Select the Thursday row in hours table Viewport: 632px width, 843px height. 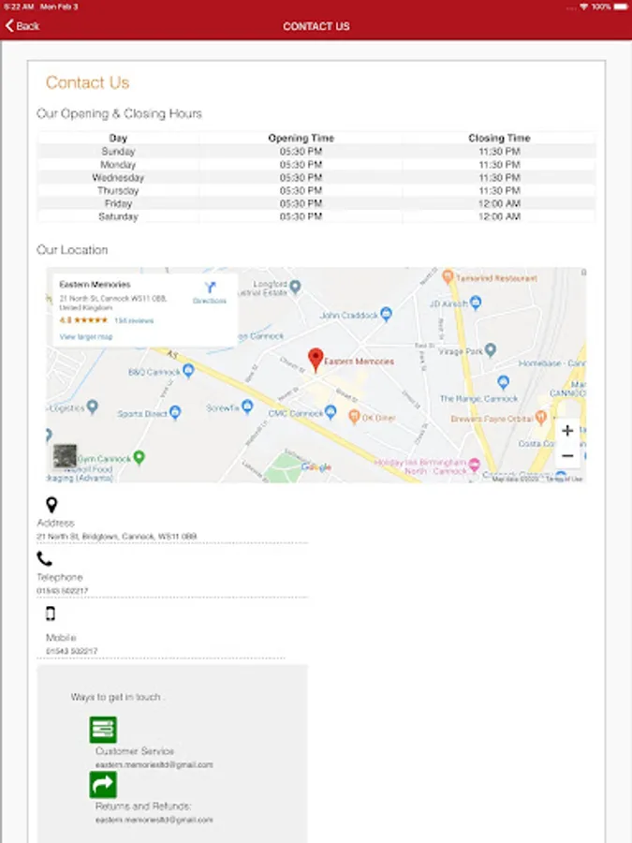tap(316, 190)
